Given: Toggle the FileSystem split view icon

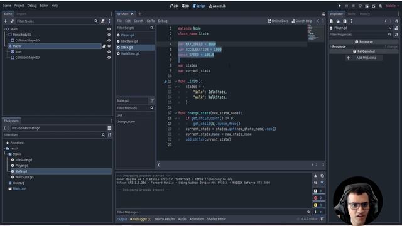Looking at the screenshot, I should pos(109,128).
